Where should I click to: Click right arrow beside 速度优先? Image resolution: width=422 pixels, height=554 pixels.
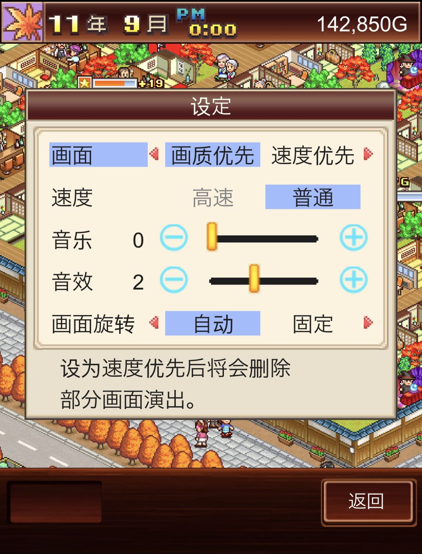(368, 154)
